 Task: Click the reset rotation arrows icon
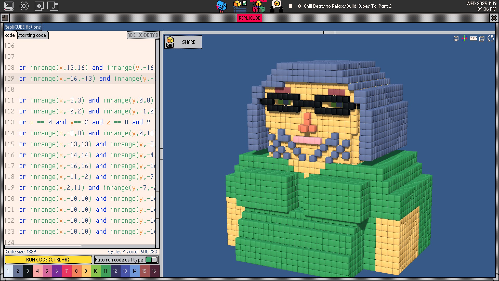[491, 39]
